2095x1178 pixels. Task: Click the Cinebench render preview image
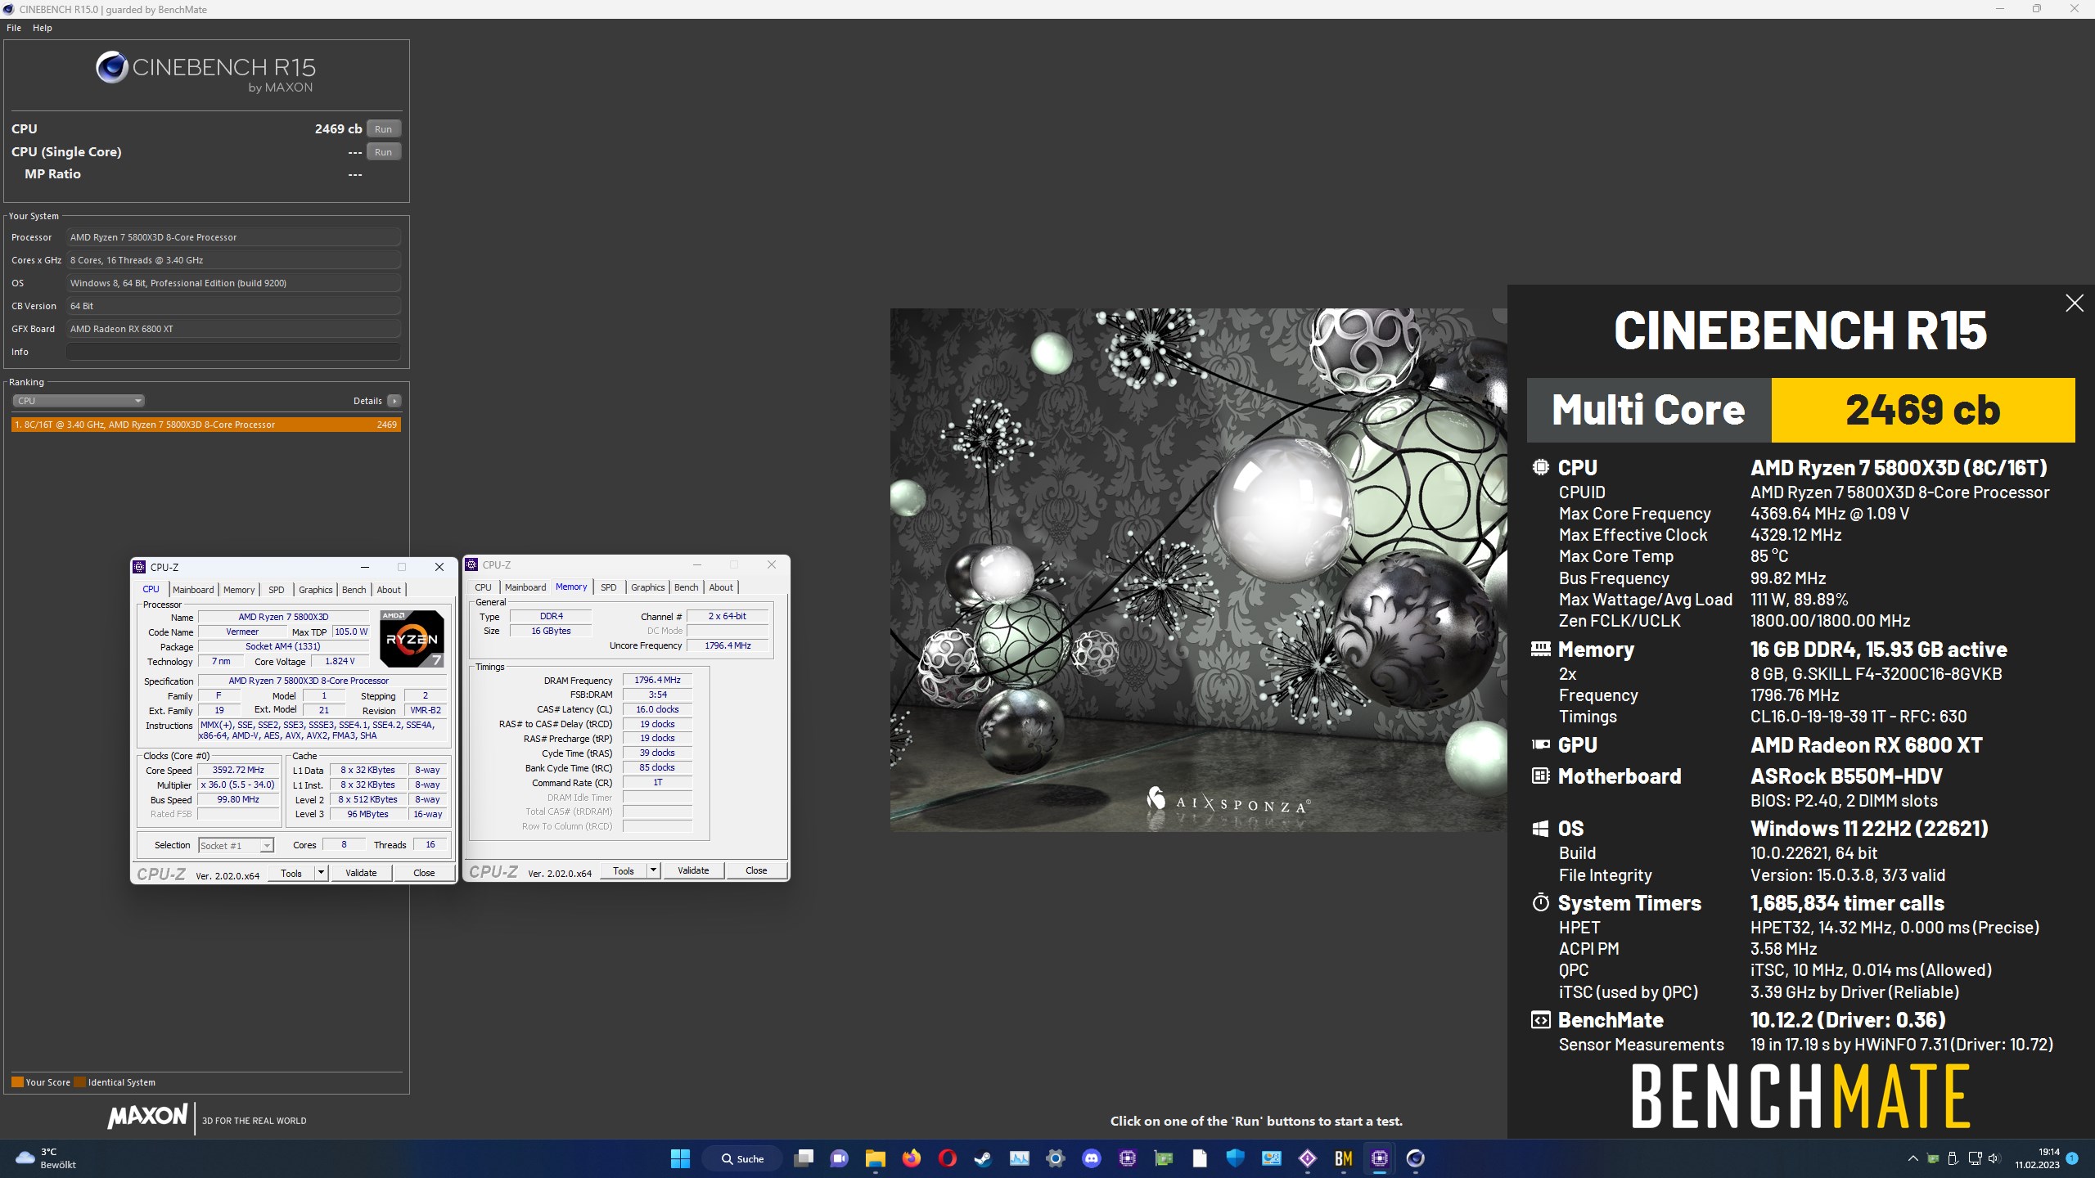point(1198,569)
